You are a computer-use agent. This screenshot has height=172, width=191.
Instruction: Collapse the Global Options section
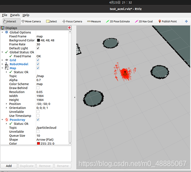[2, 32]
